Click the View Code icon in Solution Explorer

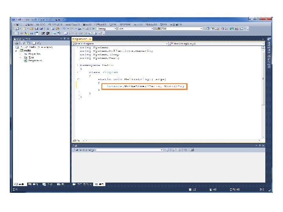[x=34, y=43]
